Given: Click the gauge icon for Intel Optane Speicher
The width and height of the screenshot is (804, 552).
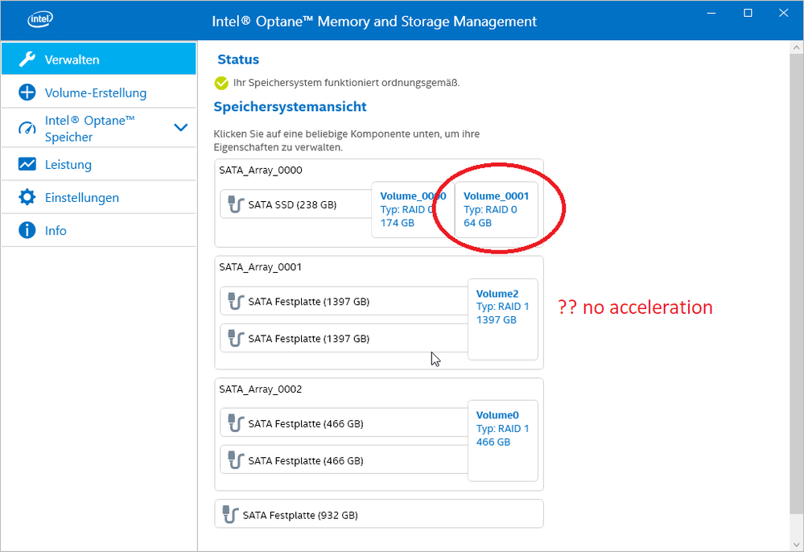Looking at the screenshot, I should pos(27,128).
